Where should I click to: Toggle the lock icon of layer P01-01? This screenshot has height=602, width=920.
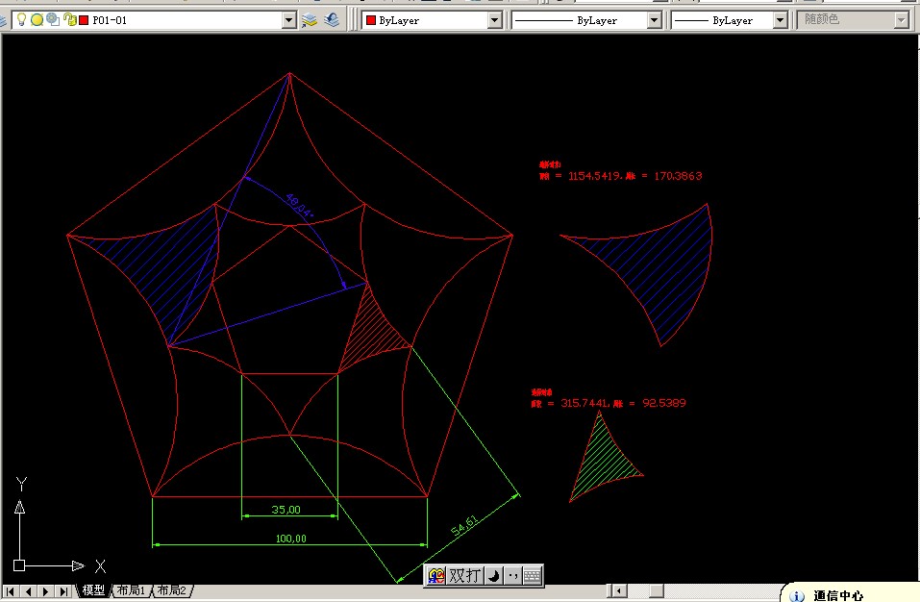click(x=70, y=20)
